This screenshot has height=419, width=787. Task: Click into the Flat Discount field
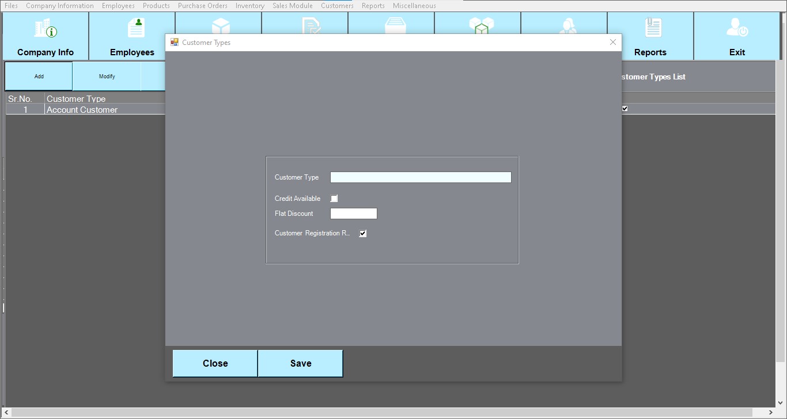tap(353, 214)
